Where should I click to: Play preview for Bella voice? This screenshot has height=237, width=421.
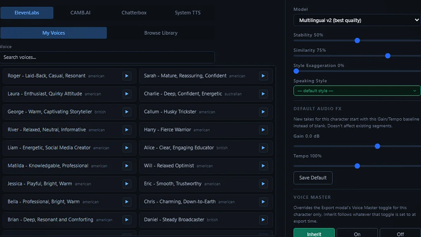pyautogui.click(x=127, y=202)
